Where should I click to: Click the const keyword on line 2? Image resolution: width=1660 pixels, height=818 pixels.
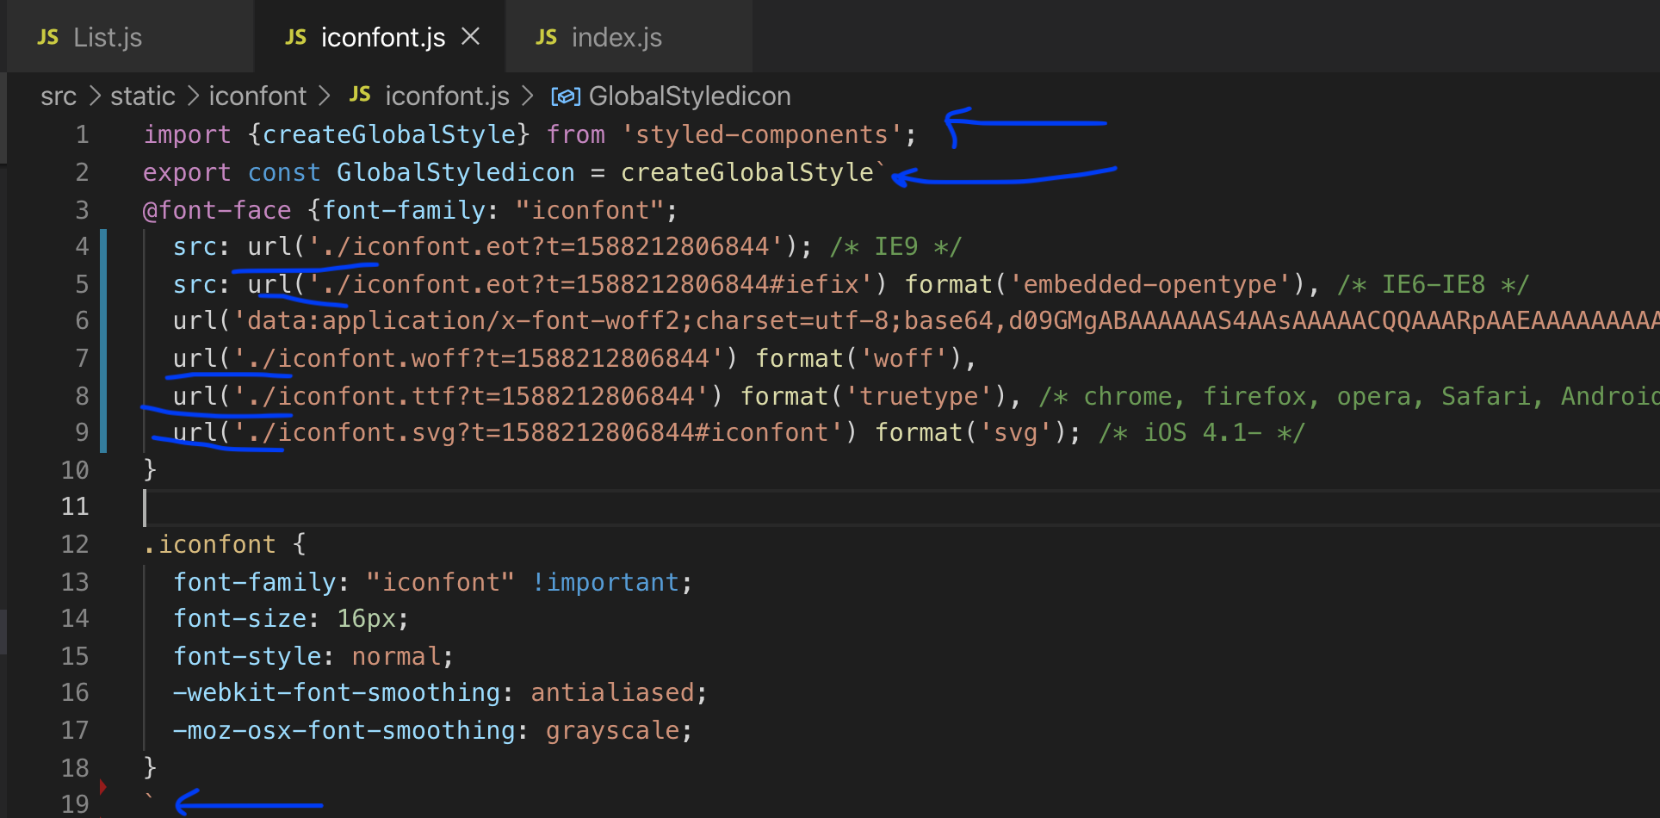click(284, 172)
